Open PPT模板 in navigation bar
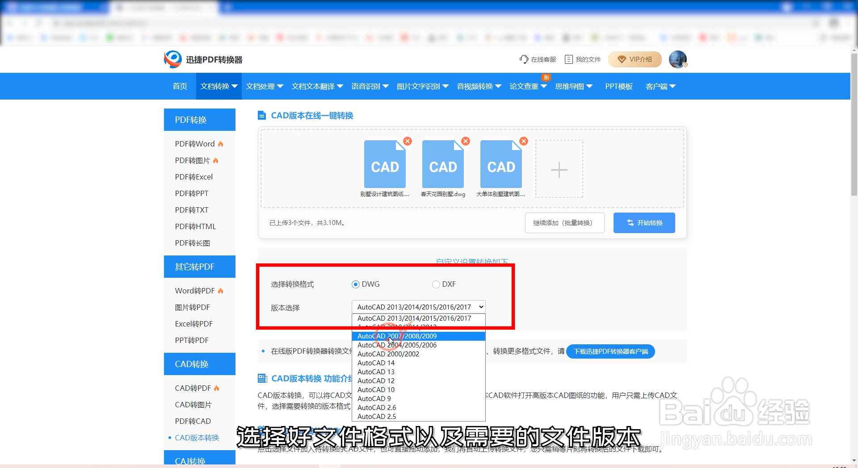 tap(619, 86)
